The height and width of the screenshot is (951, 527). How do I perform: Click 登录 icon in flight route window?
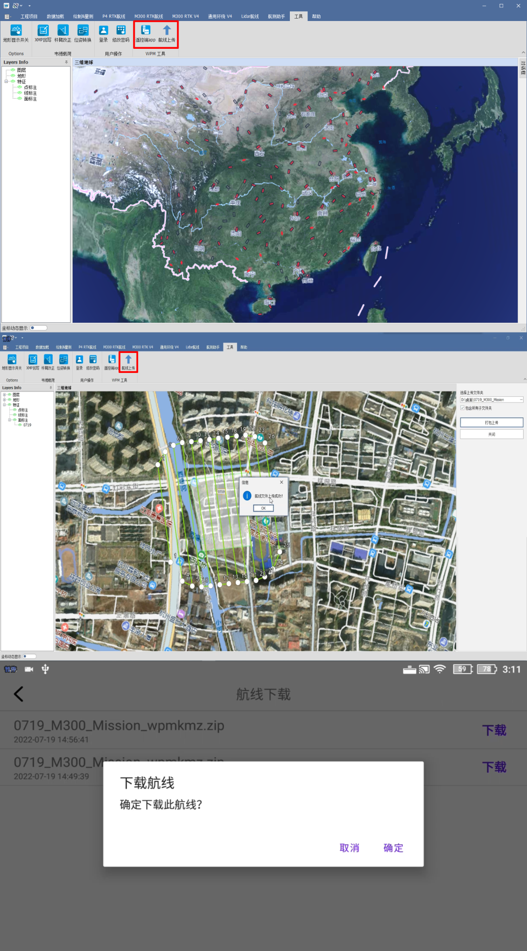click(80, 359)
